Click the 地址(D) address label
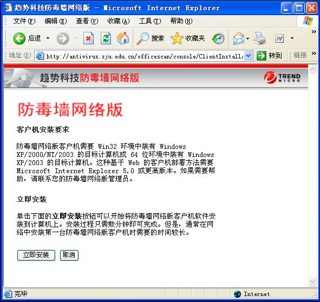The width and height of the screenshot is (320, 302). coord(20,55)
